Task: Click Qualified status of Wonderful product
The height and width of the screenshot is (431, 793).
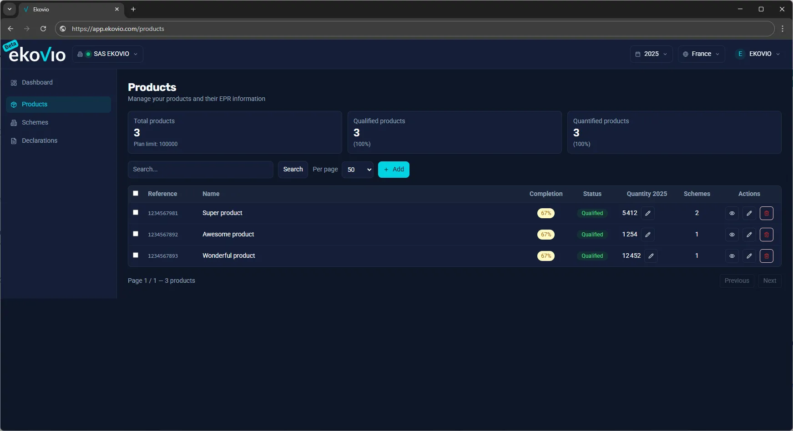Action: coord(592,256)
